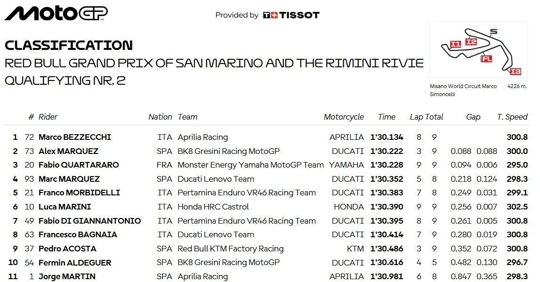Select rider Marco BEZZECCHI
Image resolution: width=540 pixels, height=282 pixels.
[x=75, y=137]
